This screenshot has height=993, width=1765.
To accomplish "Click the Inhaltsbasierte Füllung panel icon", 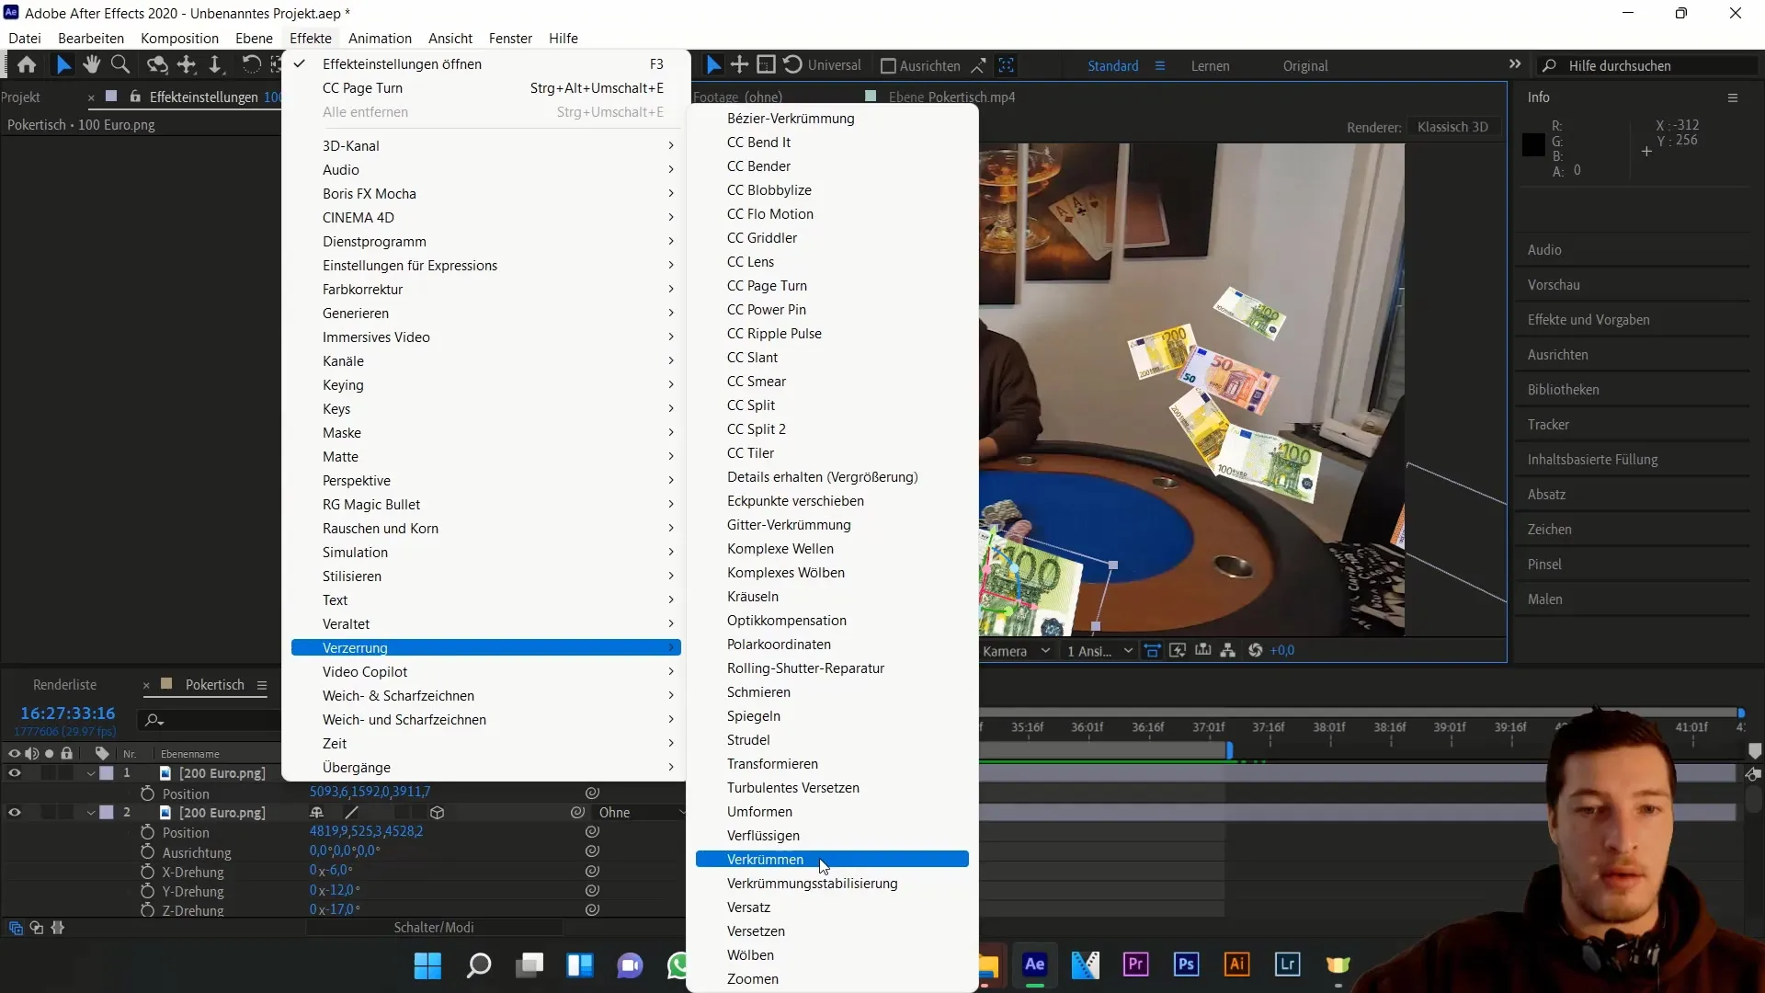I will pos(1593,458).
